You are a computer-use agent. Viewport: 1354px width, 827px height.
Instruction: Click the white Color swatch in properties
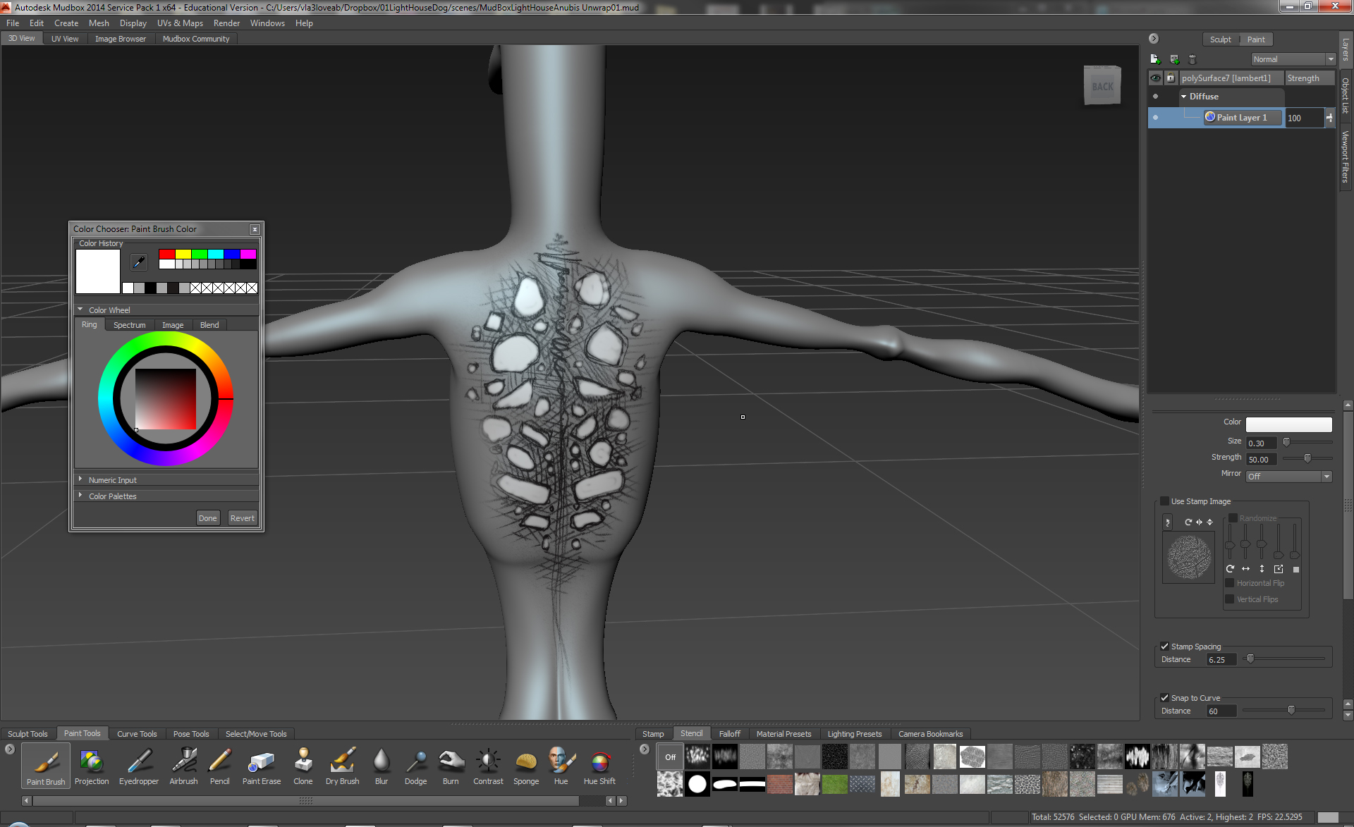1288,424
